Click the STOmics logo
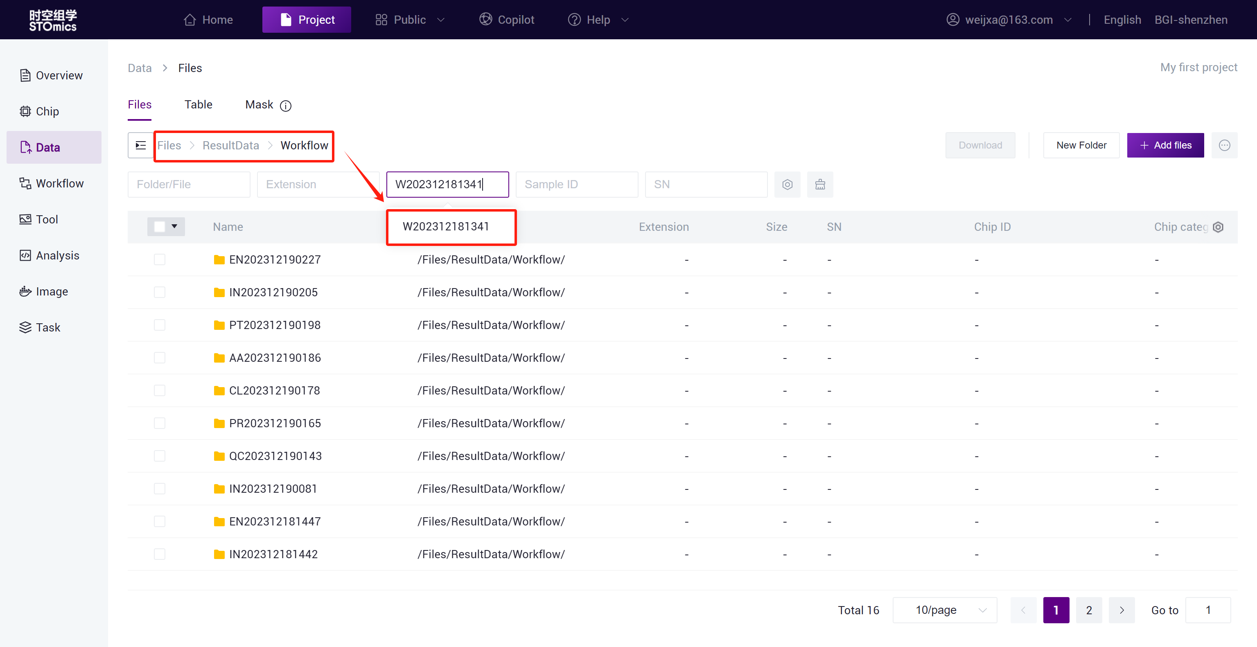Screen dimensions: 1257x647 coord(53,20)
